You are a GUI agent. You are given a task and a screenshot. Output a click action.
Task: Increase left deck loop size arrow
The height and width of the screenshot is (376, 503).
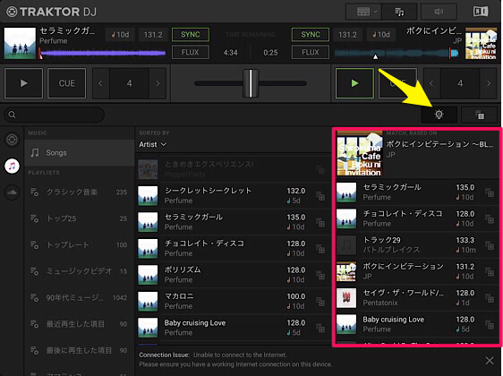click(158, 83)
